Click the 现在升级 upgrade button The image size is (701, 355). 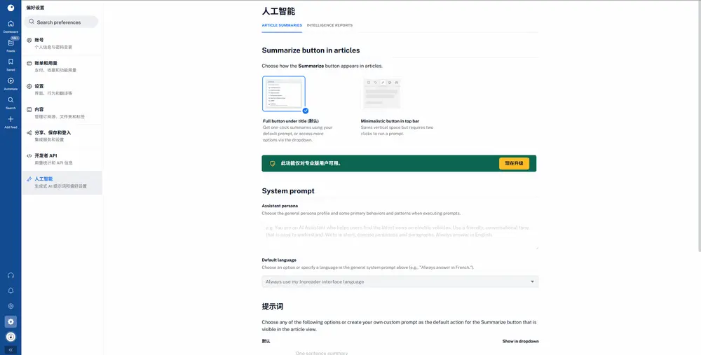click(514, 163)
